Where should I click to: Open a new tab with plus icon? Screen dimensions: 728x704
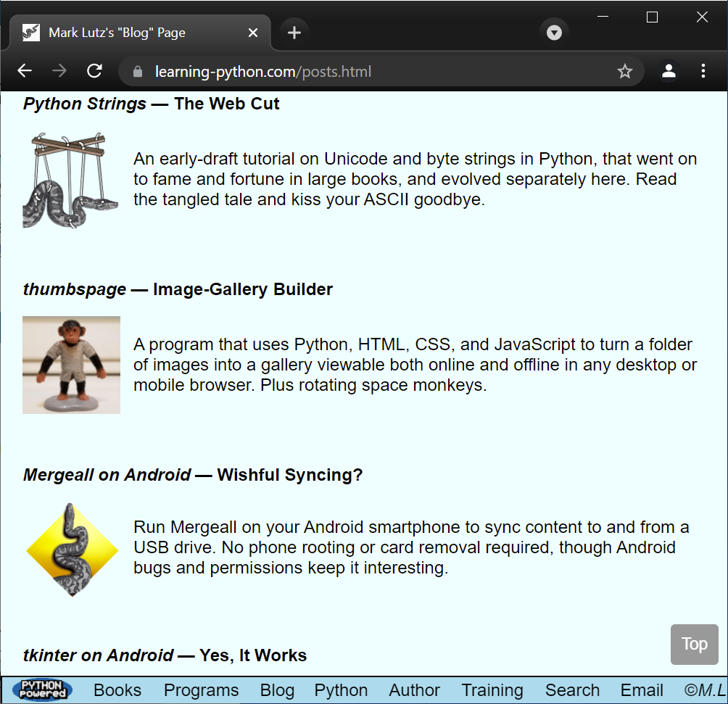click(x=294, y=33)
